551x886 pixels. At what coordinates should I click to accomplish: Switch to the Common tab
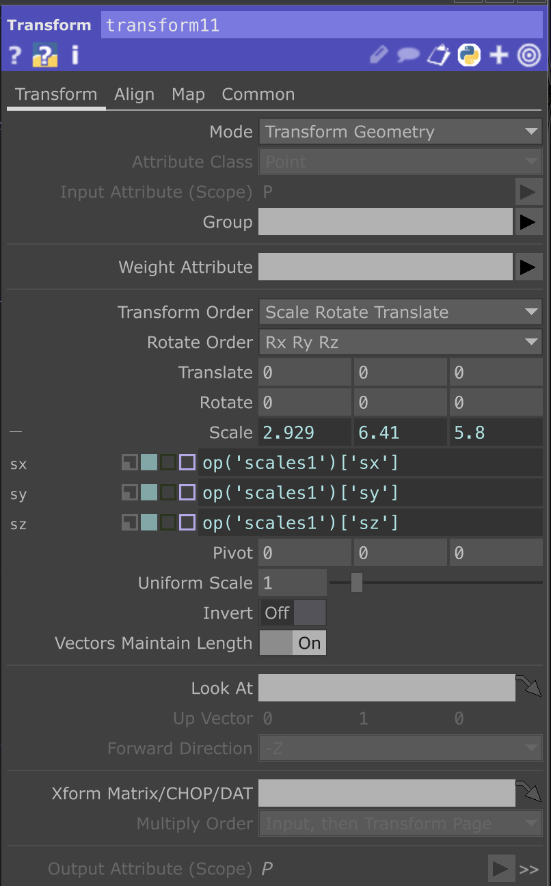coord(258,94)
